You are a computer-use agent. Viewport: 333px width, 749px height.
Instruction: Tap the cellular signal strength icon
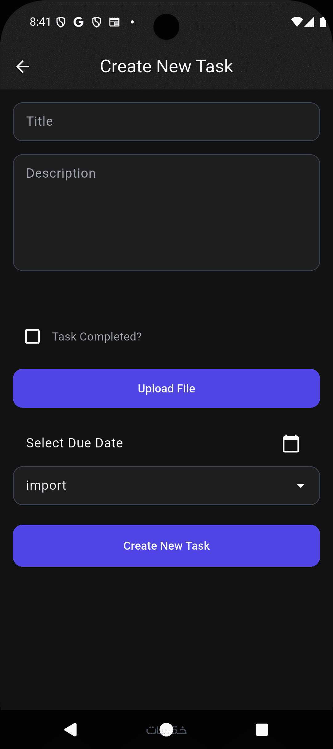309,22
